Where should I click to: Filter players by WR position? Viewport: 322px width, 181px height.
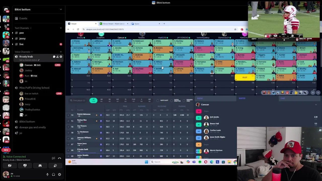(117, 100)
